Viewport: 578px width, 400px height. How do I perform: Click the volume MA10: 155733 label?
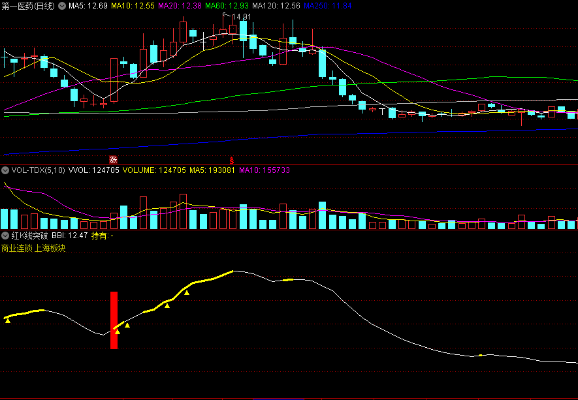pyautogui.click(x=265, y=170)
